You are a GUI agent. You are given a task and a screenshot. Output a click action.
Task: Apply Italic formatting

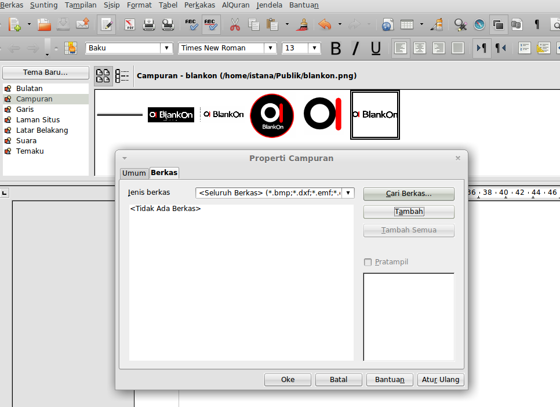pyautogui.click(x=355, y=48)
